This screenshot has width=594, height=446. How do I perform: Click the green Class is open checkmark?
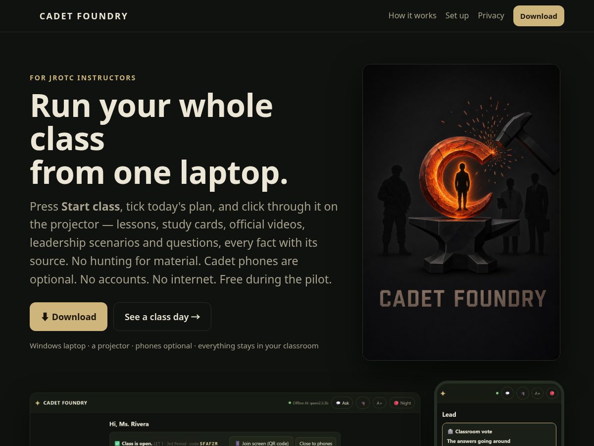tap(117, 443)
